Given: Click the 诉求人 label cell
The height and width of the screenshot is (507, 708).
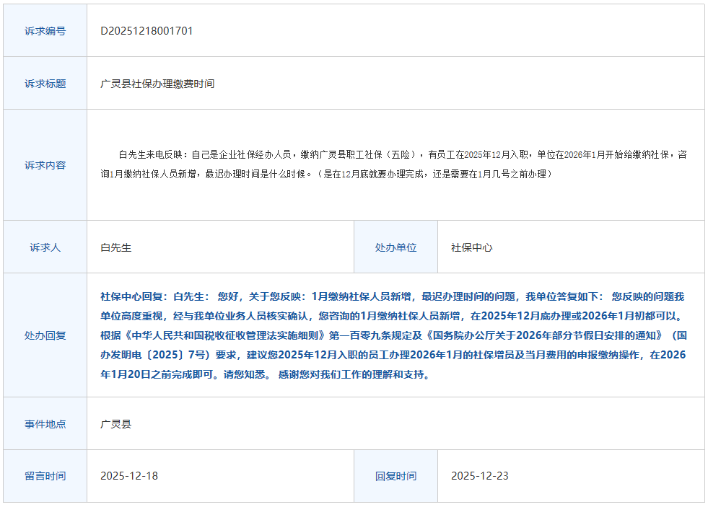Looking at the screenshot, I should (45, 247).
